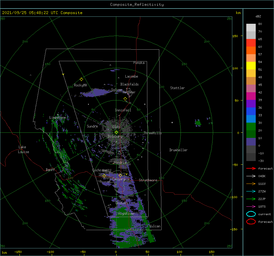Click the Blackfalds label
The image size is (274, 256).
(x=129, y=84)
